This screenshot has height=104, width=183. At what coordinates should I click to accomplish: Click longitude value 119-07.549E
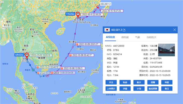(x=156, y=63)
